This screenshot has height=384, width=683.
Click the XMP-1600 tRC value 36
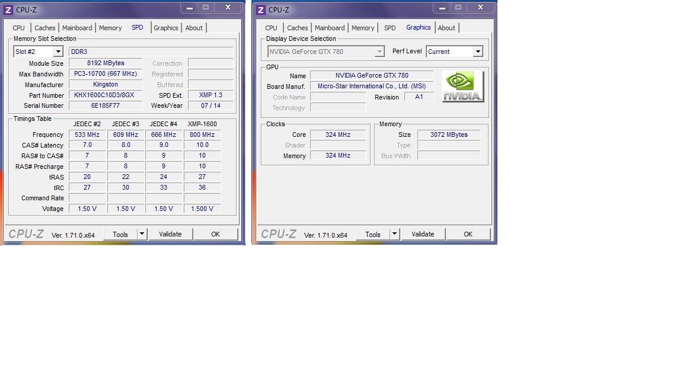click(202, 187)
